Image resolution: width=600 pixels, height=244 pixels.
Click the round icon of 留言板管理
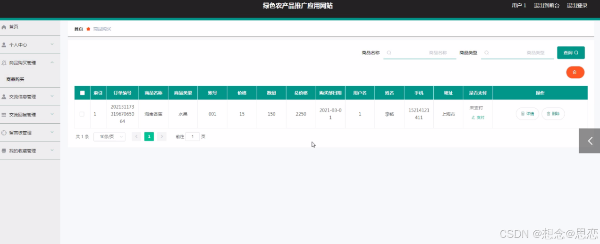tap(4, 133)
